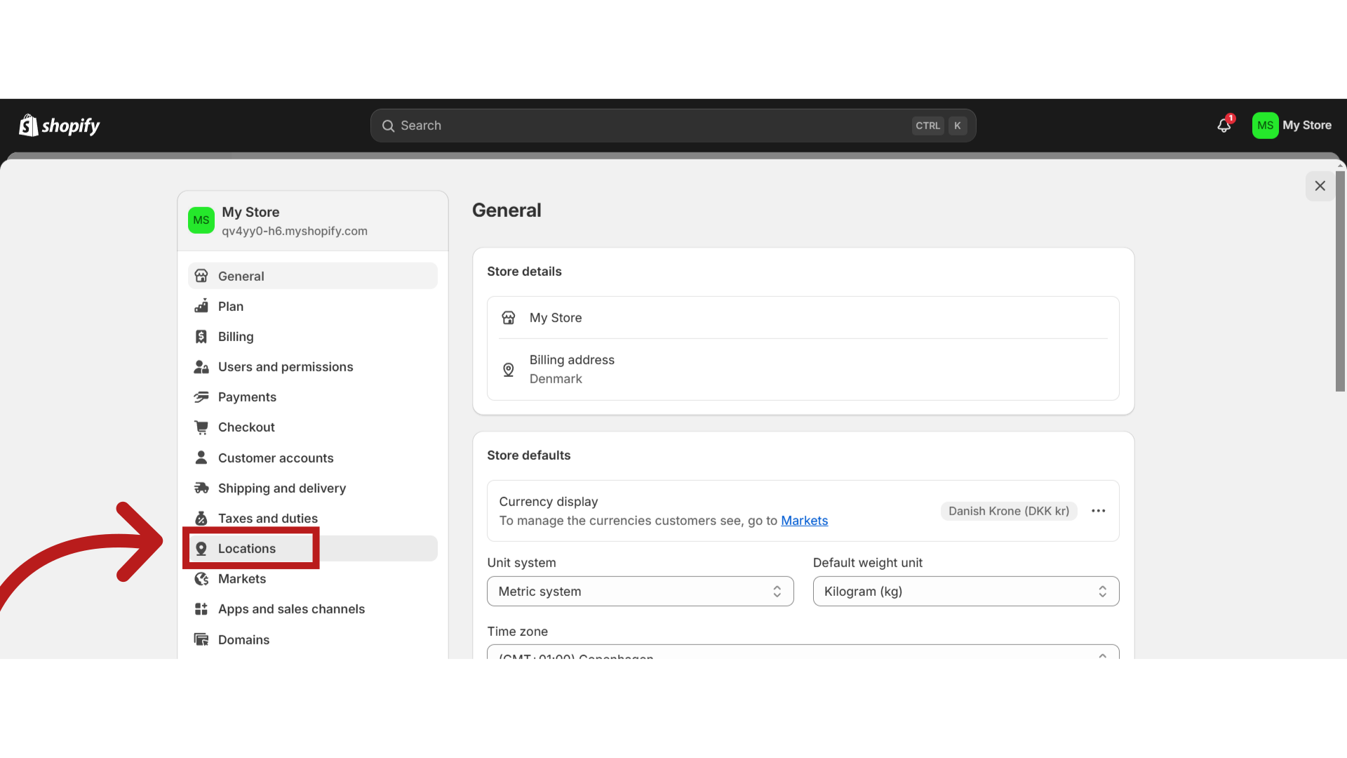Focus the Search field
The width and height of the screenshot is (1347, 758).
coord(673,126)
